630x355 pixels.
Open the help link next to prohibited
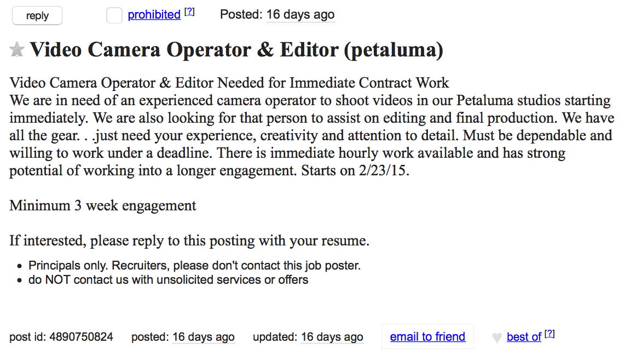coord(189,12)
